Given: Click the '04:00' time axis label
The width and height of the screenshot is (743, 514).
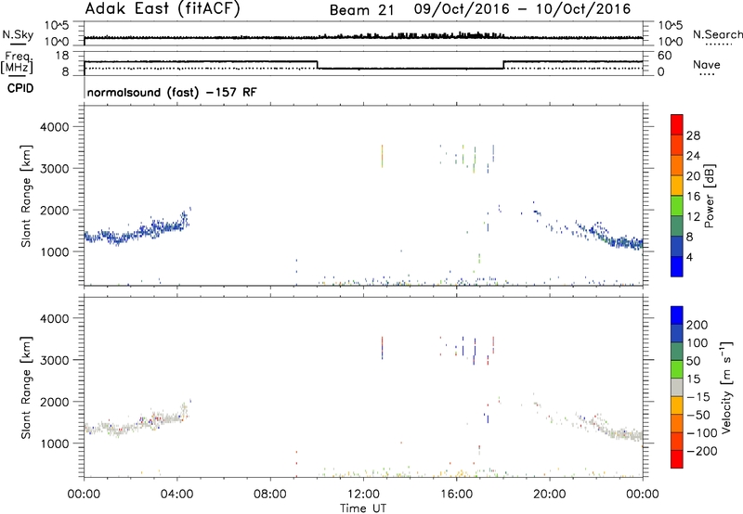Looking at the screenshot, I should [x=176, y=495].
